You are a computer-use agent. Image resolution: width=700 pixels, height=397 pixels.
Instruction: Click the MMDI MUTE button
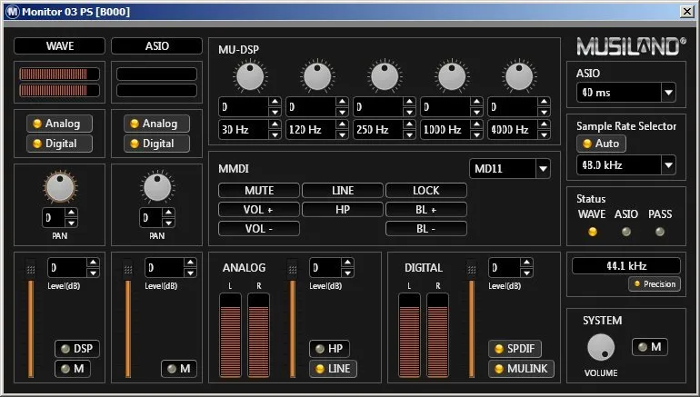coord(259,191)
